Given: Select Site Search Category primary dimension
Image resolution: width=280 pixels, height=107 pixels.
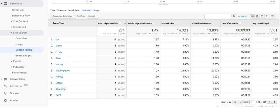Looking at the screenshot, I should (91, 10).
